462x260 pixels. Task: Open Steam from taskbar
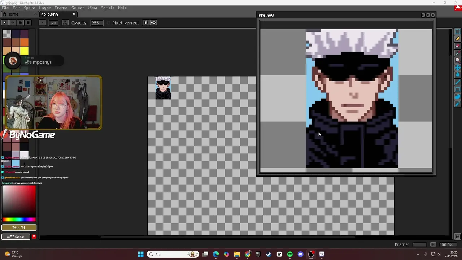tap(269, 254)
